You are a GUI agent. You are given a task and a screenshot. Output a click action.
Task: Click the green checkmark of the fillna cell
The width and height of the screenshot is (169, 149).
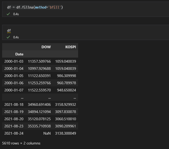8,14
